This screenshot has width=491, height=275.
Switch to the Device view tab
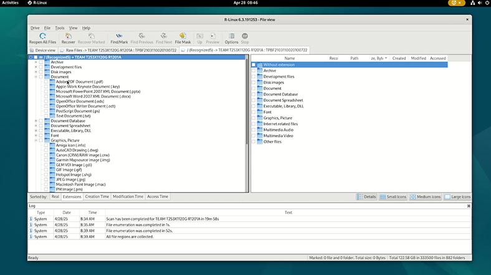(42, 50)
